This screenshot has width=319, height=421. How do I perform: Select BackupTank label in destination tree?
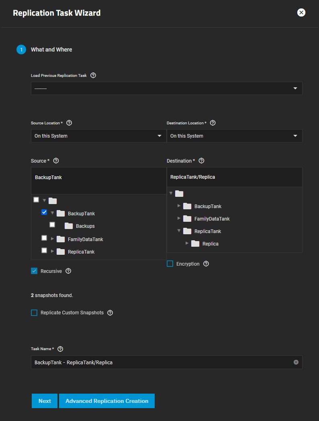pyautogui.click(x=208, y=206)
